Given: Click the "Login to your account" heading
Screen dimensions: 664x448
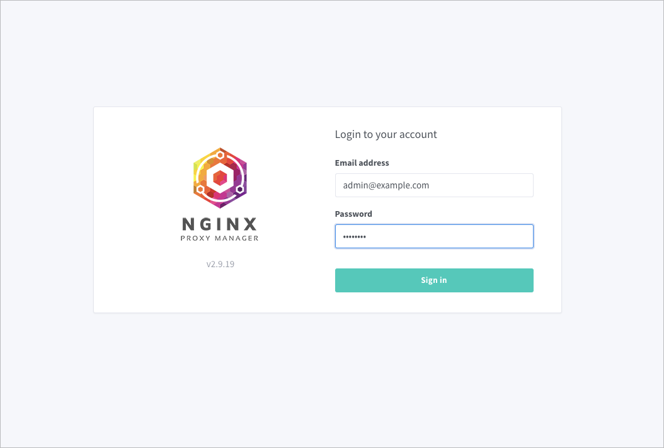Looking at the screenshot, I should pos(386,134).
